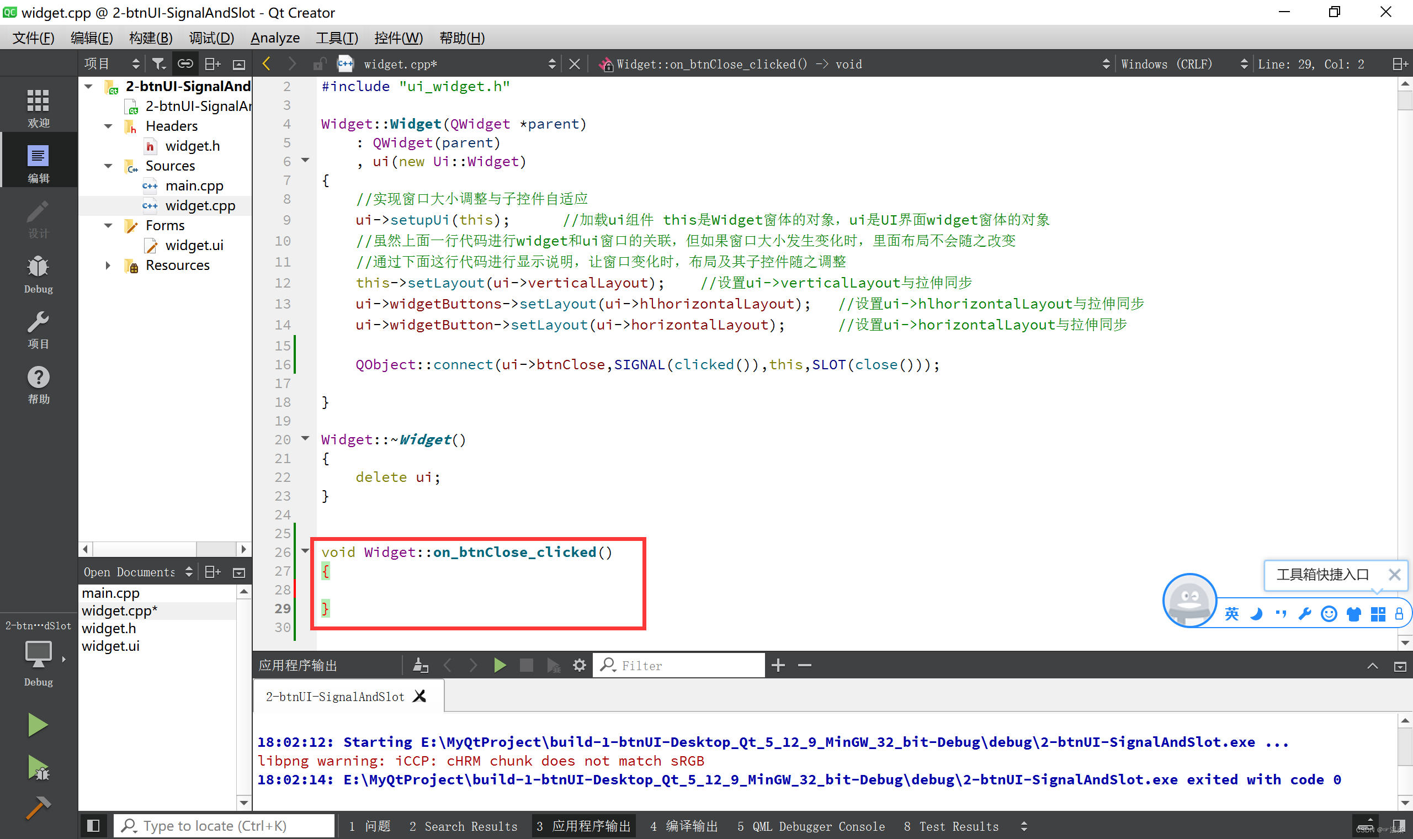Viewport: 1413px width, 839px height.
Task: Click the Windows (CRLF) status bar dropdown
Action: tap(1180, 63)
